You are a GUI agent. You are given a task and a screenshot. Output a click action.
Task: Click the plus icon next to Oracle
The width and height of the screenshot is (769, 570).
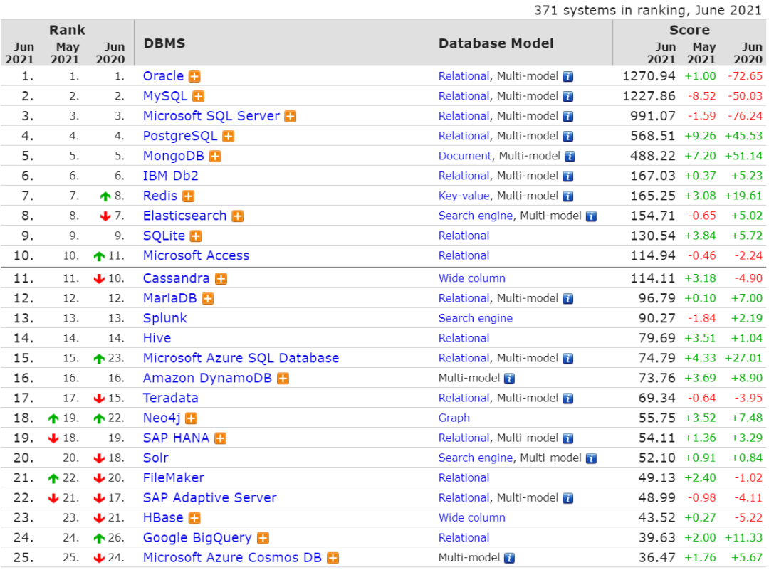(194, 76)
